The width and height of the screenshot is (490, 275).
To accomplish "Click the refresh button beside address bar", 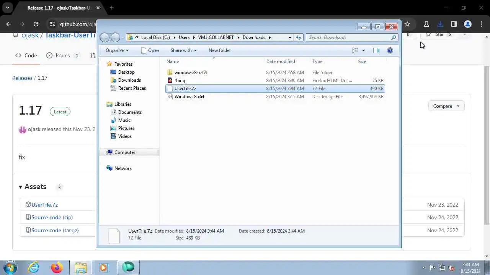I will pos(299,37).
